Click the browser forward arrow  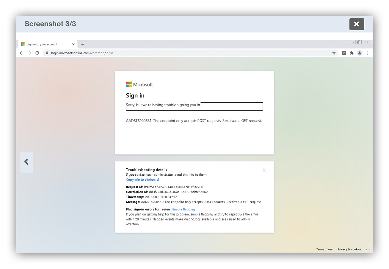click(x=29, y=53)
